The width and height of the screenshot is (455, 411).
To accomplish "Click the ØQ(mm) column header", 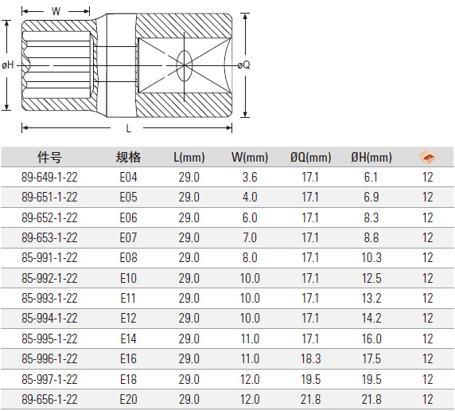I will click(x=310, y=157).
